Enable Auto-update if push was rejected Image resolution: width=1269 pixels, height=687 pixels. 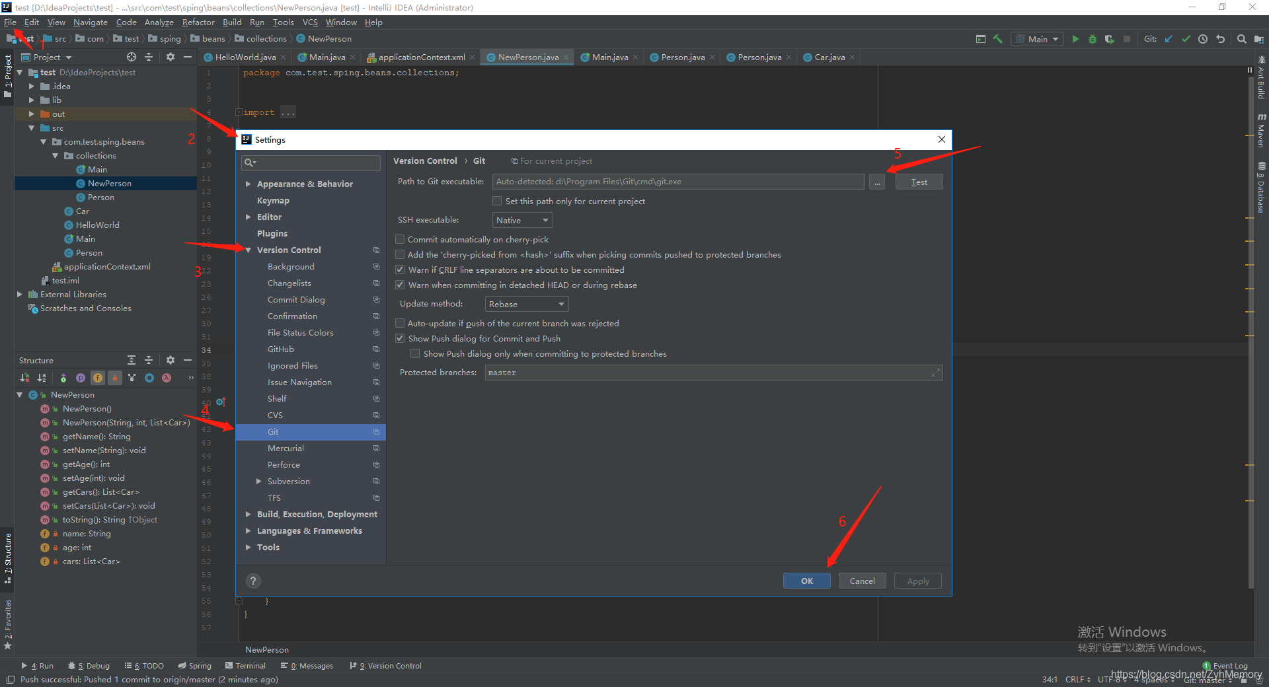tap(400, 323)
